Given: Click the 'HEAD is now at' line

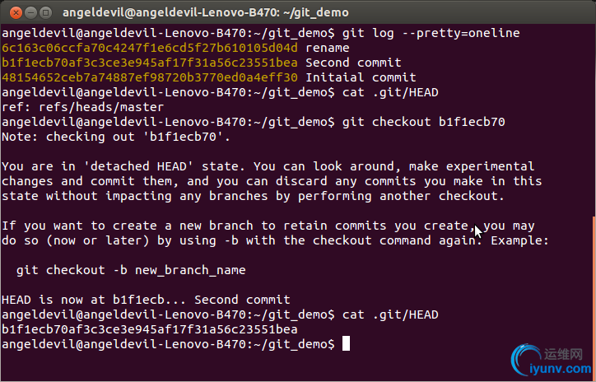Looking at the screenshot, I should [146, 300].
